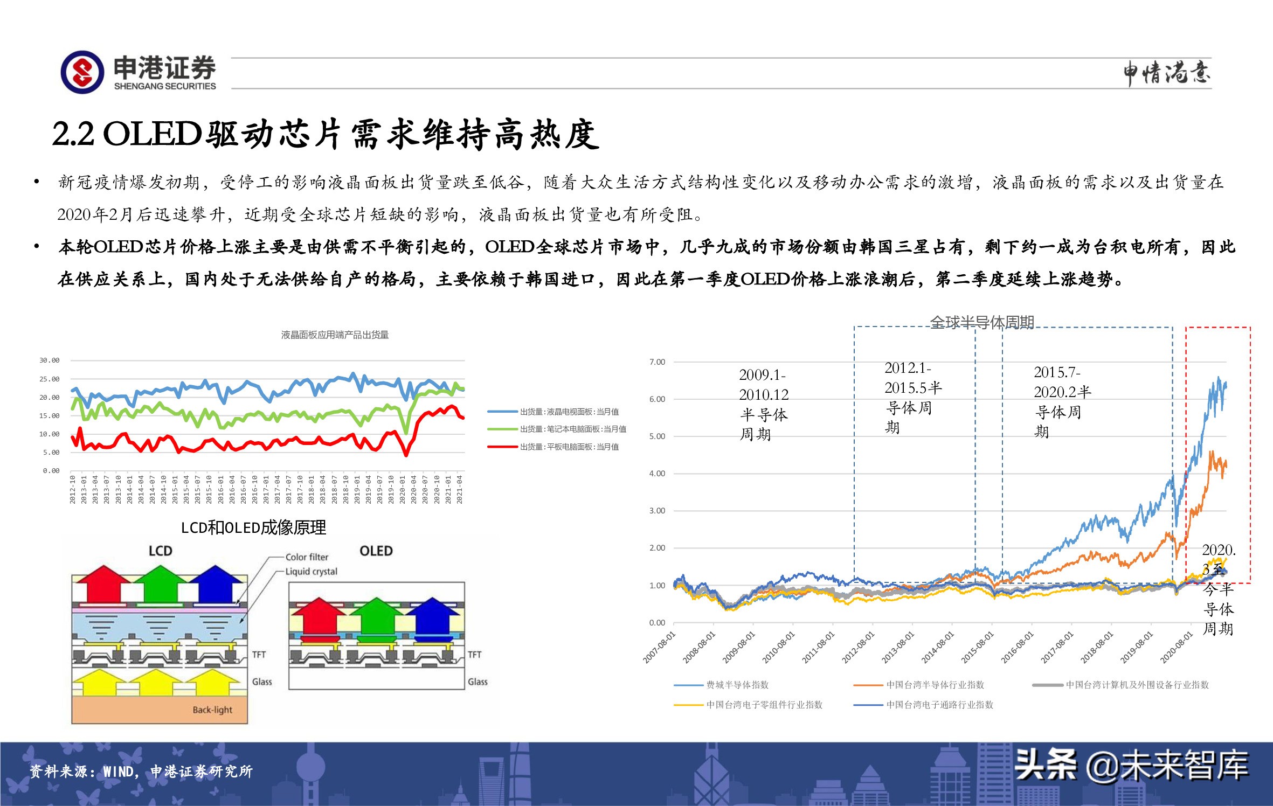The height and width of the screenshot is (806, 1273).
Task: Click the Shengang Securities circular logo
Action: [x=82, y=72]
